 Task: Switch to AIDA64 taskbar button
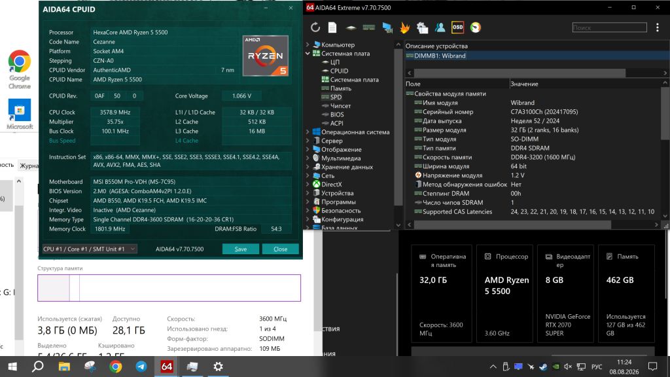tap(167, 367)
